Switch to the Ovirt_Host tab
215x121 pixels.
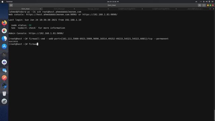click(26, 9)
